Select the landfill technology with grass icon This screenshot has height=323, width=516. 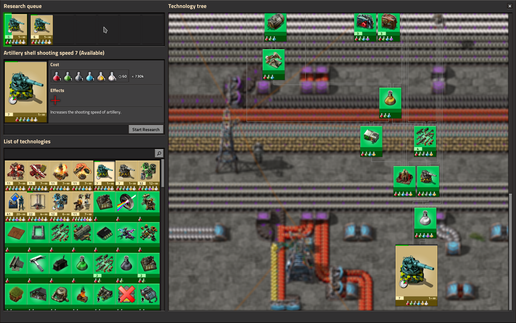point(15,294)
